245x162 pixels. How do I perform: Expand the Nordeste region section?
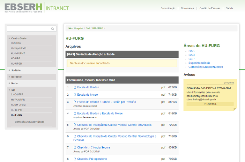16,77
